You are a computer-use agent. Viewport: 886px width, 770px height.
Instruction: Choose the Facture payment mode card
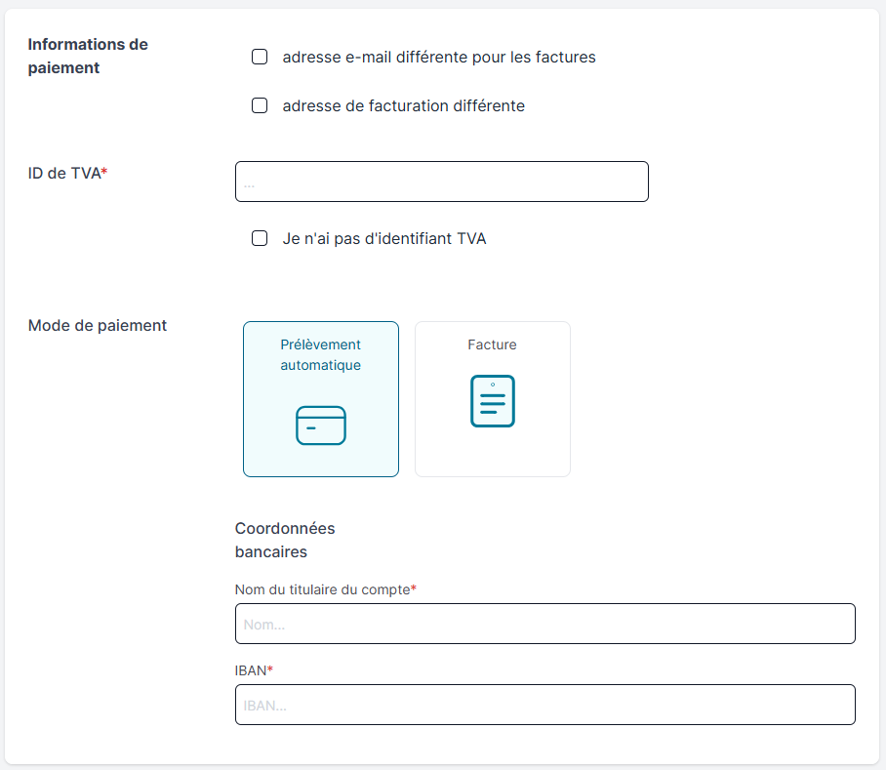click(493, 399)
